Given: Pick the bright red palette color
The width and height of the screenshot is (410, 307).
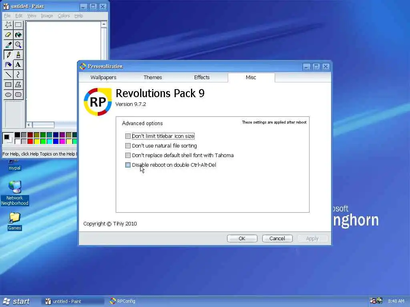Looking at the screenshot, I should [30, 142].
